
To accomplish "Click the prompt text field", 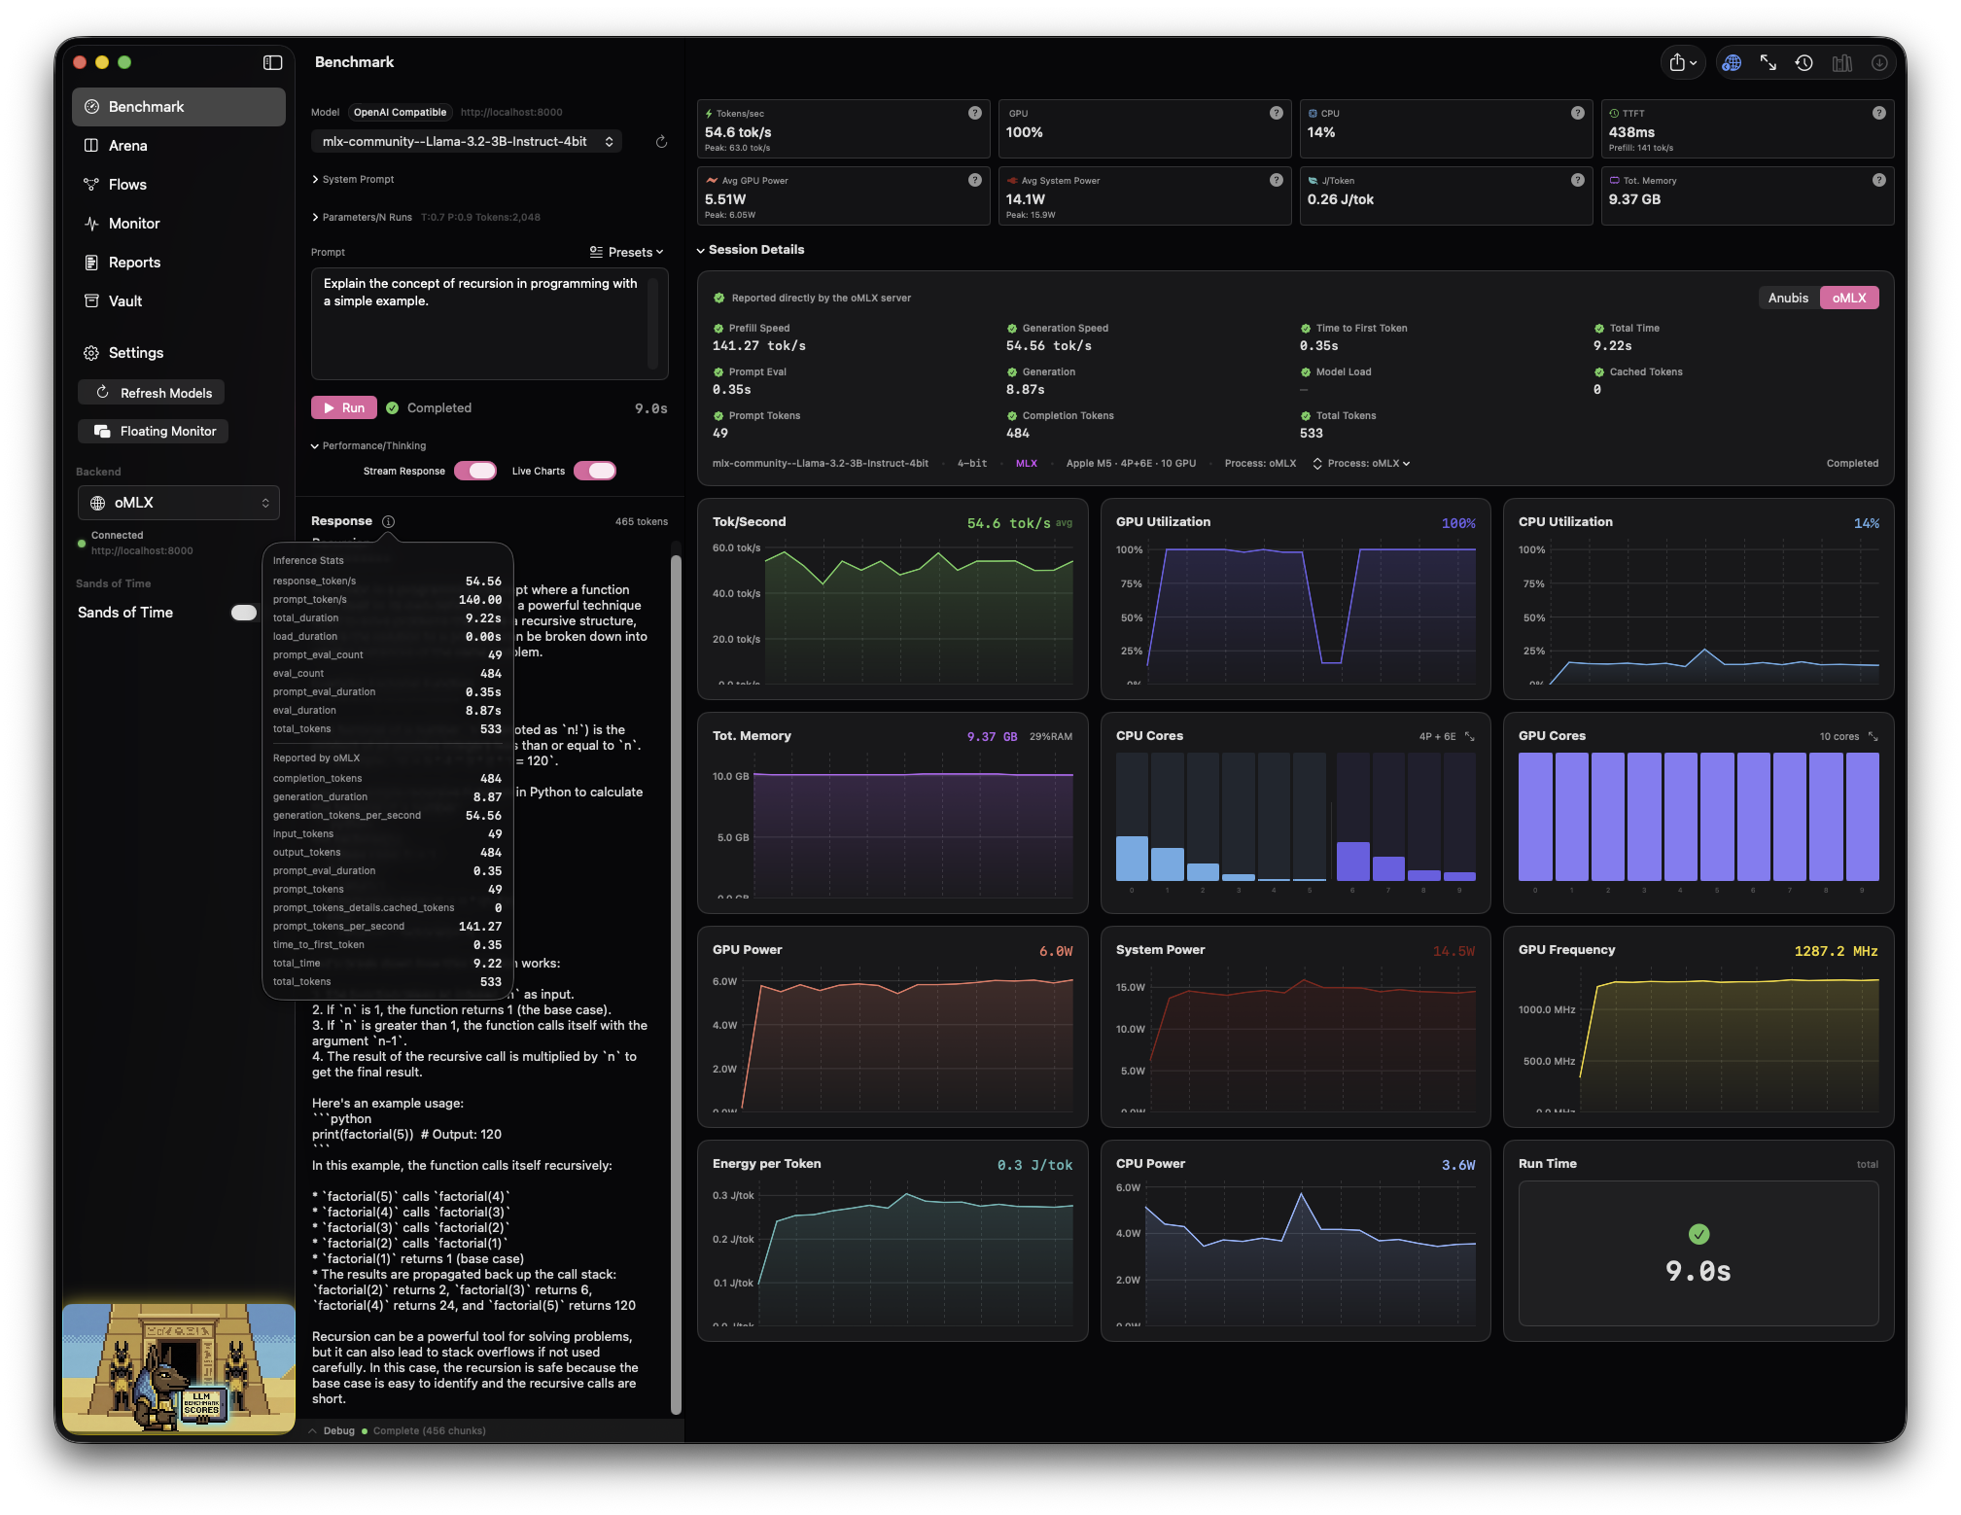I will (x=490, y=324).
